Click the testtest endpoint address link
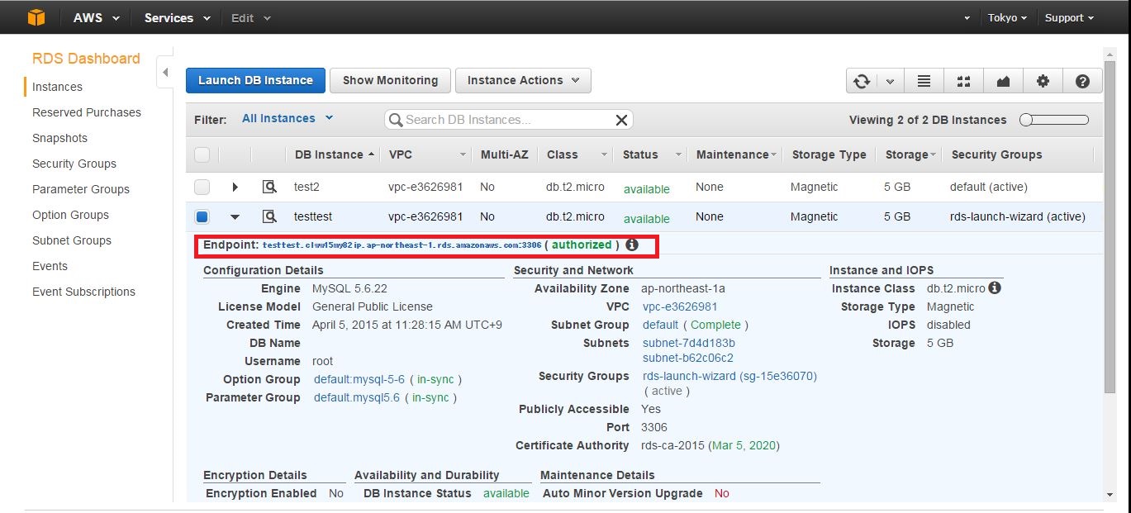The image size is (1131, 513). [402, 245]
